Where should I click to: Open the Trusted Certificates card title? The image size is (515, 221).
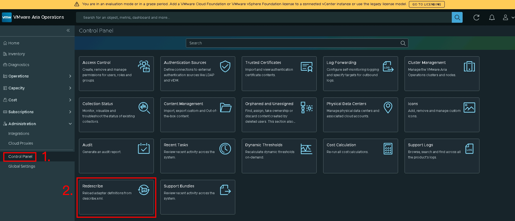tap(263, 63)
